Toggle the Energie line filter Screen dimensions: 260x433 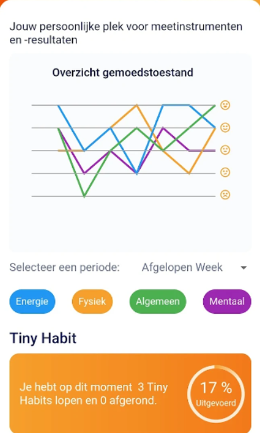tap(32, 302)
